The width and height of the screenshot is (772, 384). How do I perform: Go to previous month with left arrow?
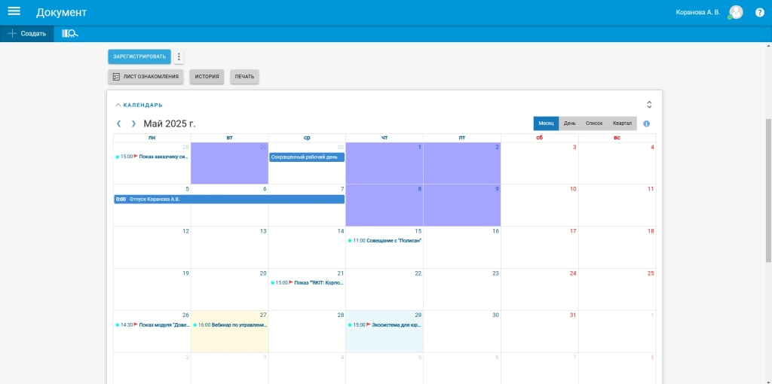pyautogui.click(x=119, y=123)
